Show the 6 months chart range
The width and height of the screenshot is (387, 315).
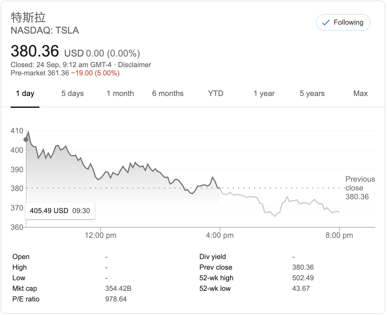tap(168, 94)
